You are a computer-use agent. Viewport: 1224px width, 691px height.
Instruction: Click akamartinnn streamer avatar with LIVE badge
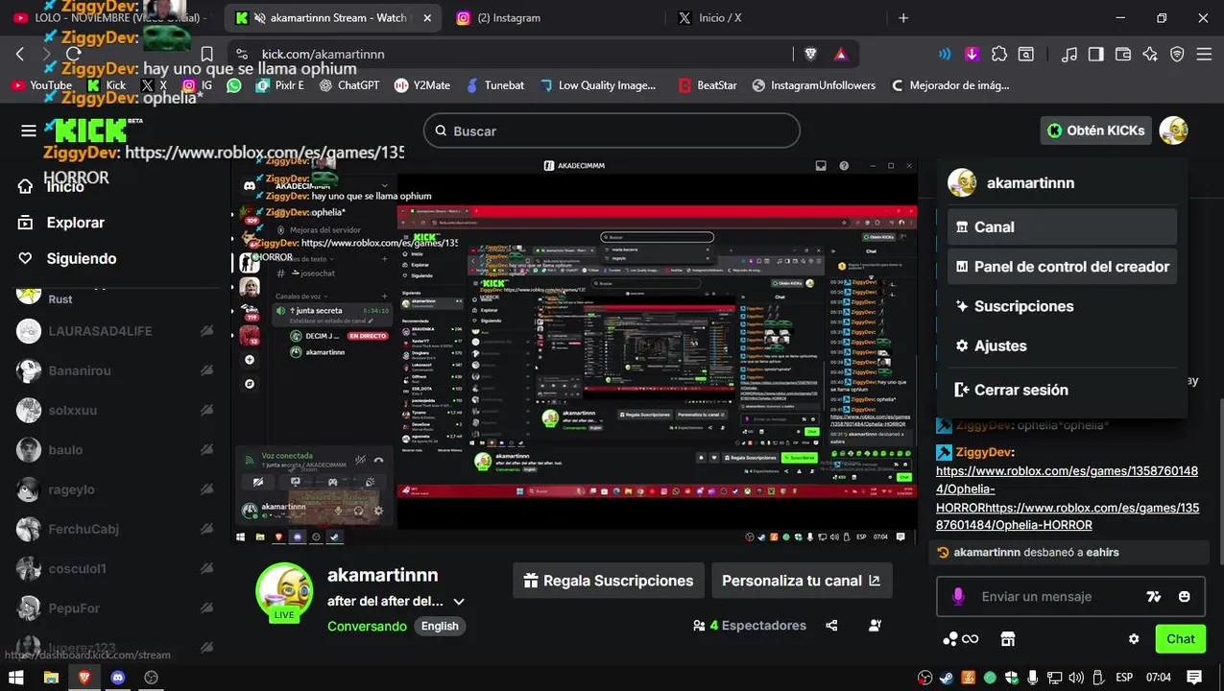(x=284, y=592)
